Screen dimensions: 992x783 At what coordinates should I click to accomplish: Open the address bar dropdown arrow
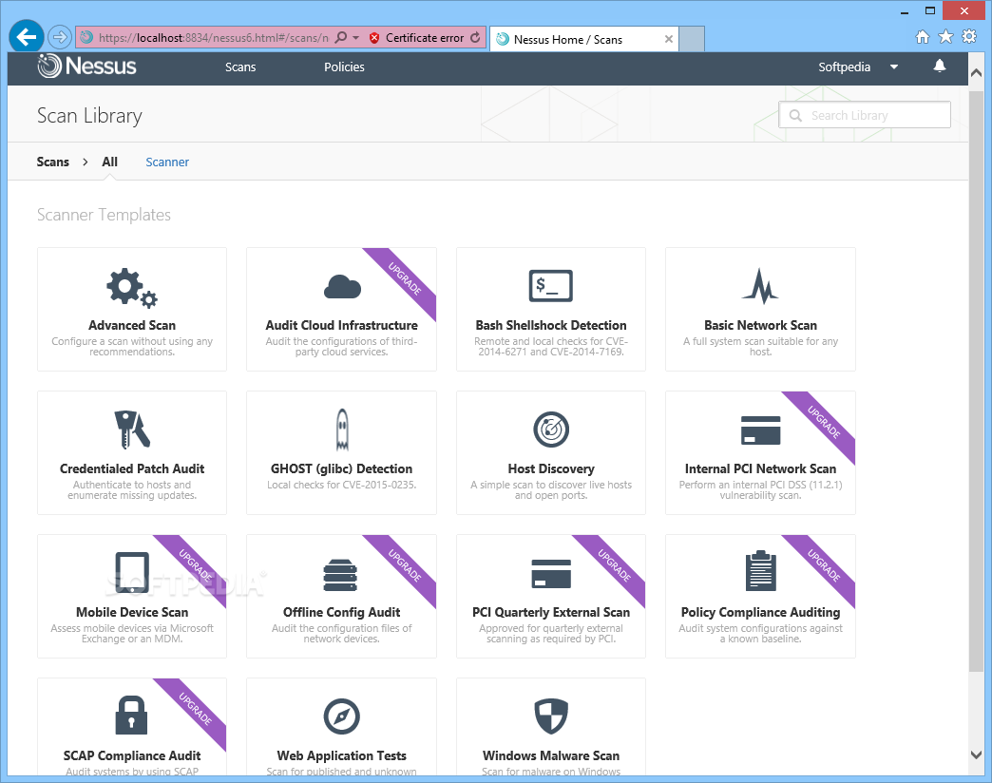pyautogui.click(x=355, y=38)
